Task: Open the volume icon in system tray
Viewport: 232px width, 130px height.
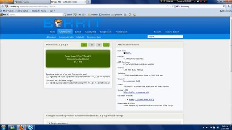Action: (207, 127)
